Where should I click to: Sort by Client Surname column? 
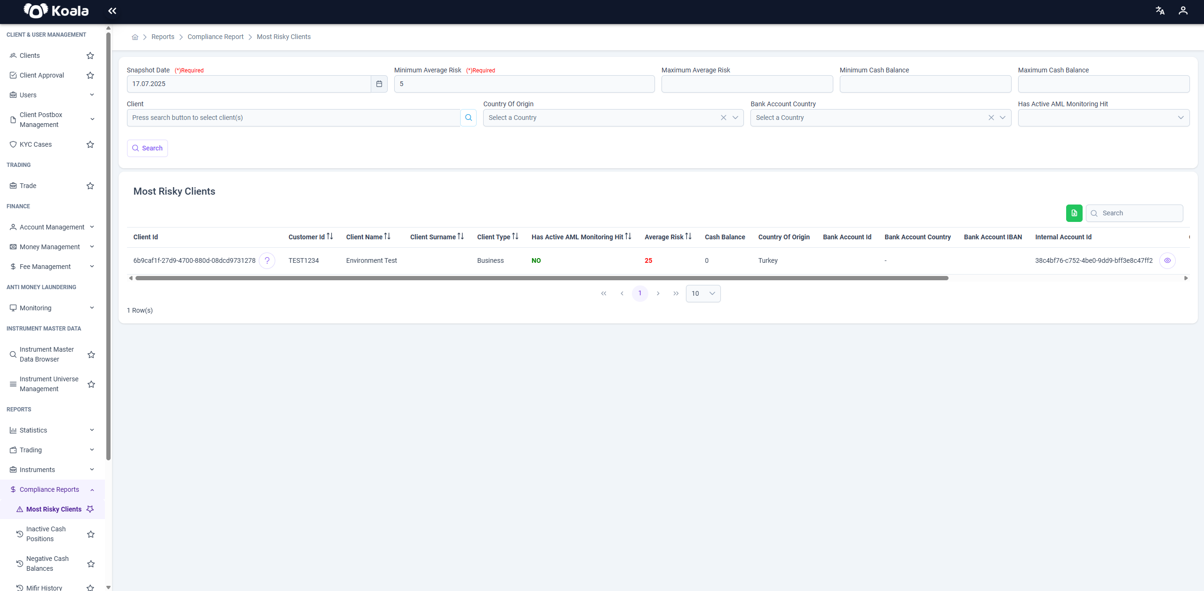point(461,236)
